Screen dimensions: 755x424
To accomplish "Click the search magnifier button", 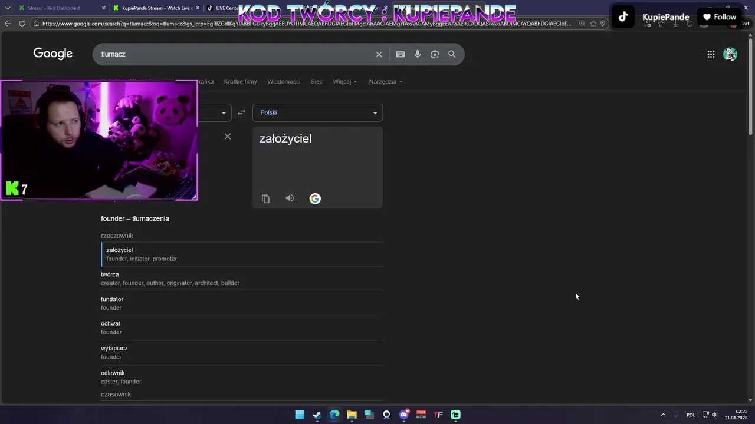I will click(x=452, y=54).
